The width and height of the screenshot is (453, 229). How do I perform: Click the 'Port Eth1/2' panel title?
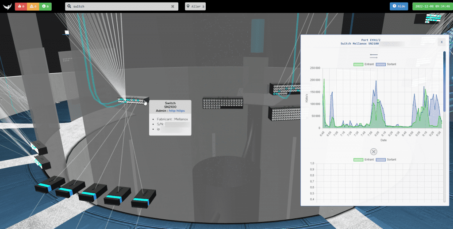click(371, 40)
